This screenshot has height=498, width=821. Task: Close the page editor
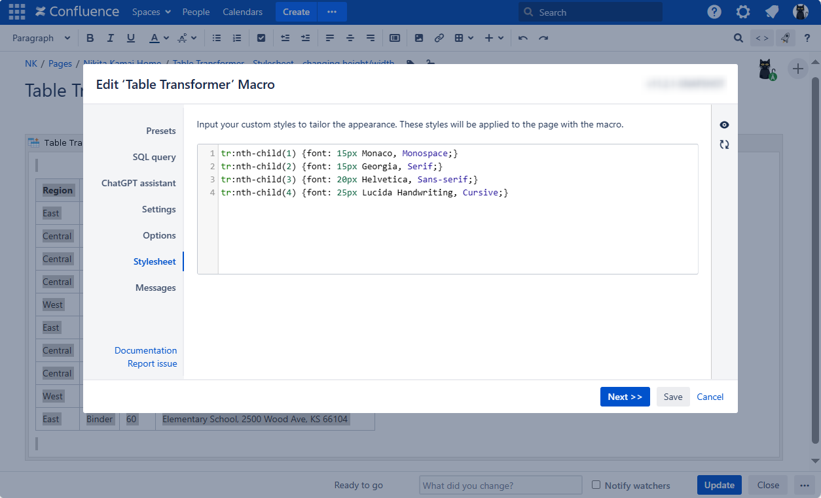click(768, 485)
